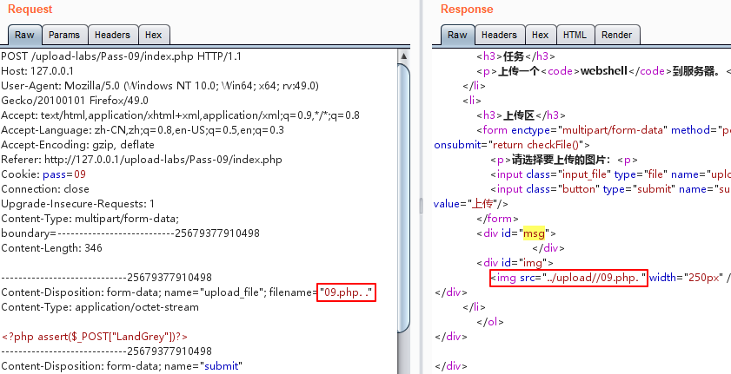Screen dimensions: 731x374
Task: Click the Content-Length: 346 line
Action: pos(52,248)
